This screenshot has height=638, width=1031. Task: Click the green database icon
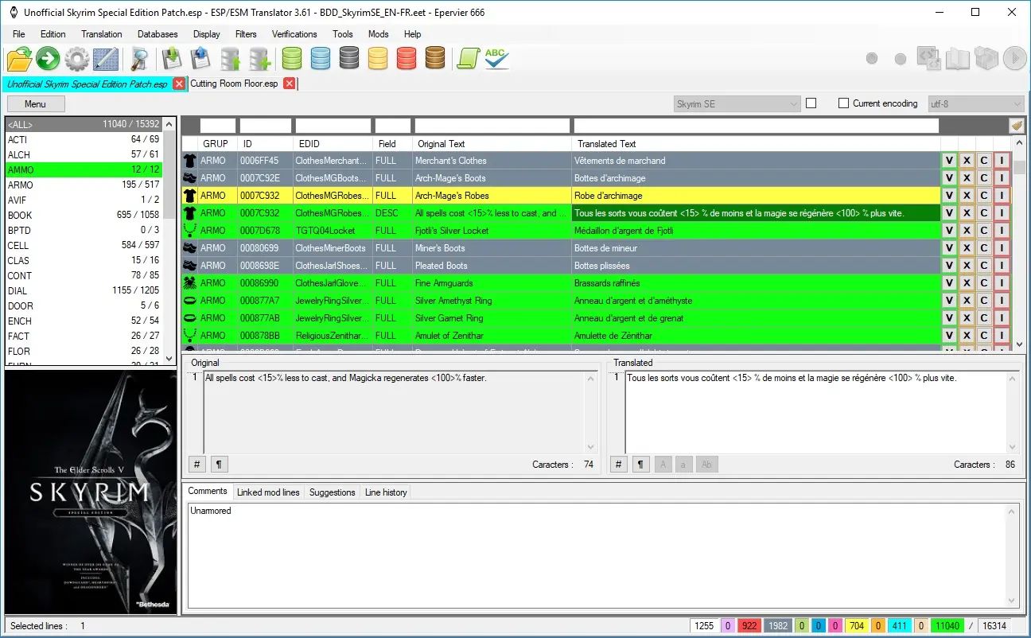292,58
